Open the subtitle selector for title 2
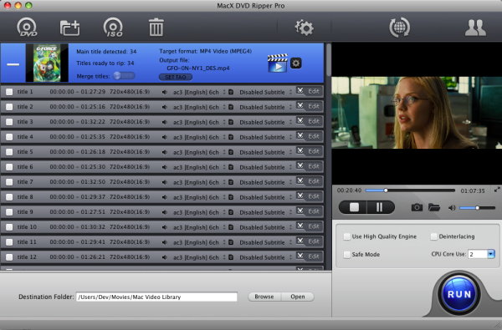This screenshot has height=330, width=502. pyautogui.click(x=266, y=107)
